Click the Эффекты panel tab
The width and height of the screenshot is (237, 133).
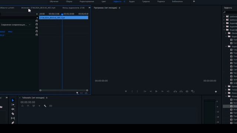(228, 8)
